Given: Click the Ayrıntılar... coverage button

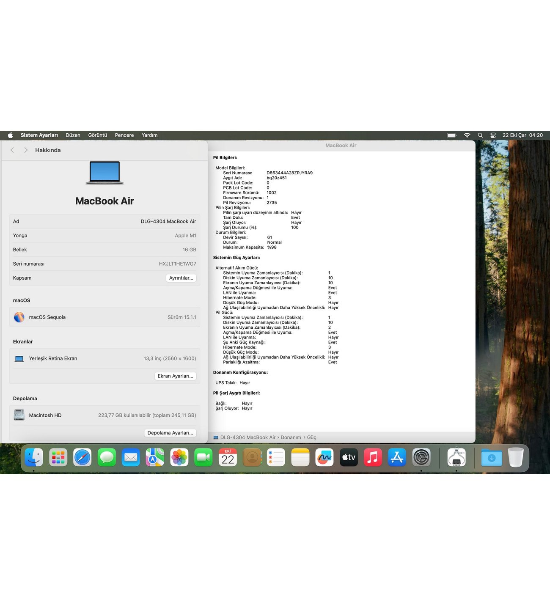Looking at the screenshot, I should tap(181, 278).
